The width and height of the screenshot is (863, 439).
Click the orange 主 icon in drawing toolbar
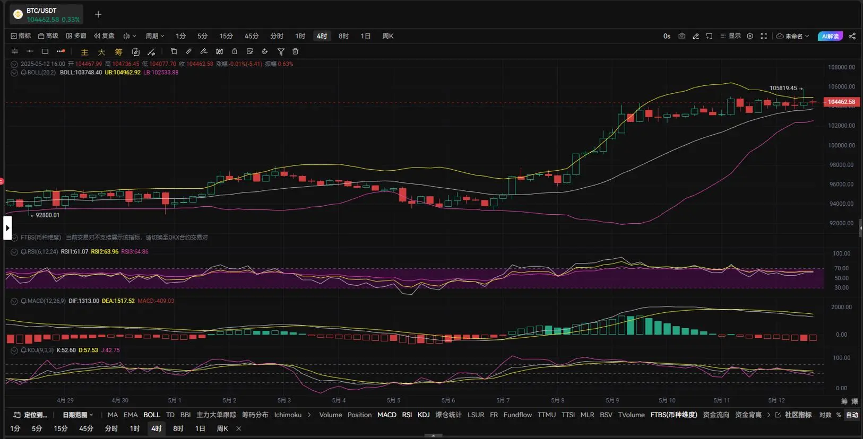(x=84, y=52)
